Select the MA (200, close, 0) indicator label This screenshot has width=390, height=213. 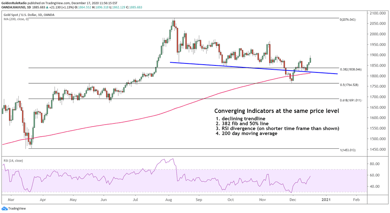[x=16, y=19]
